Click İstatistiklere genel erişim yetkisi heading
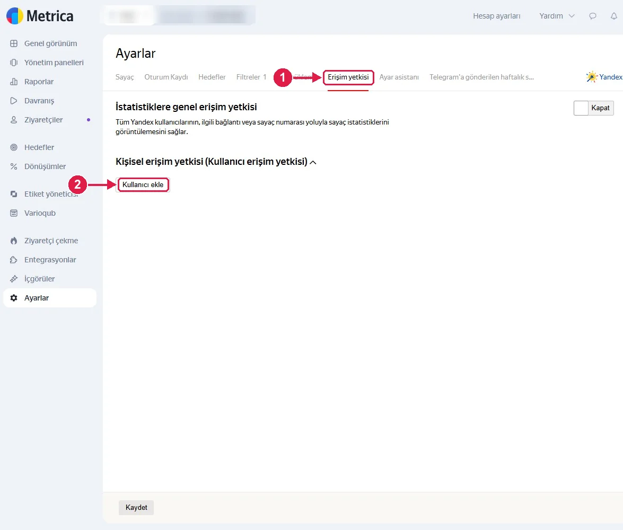The image size is (623, 530). (x=186, y=107)
